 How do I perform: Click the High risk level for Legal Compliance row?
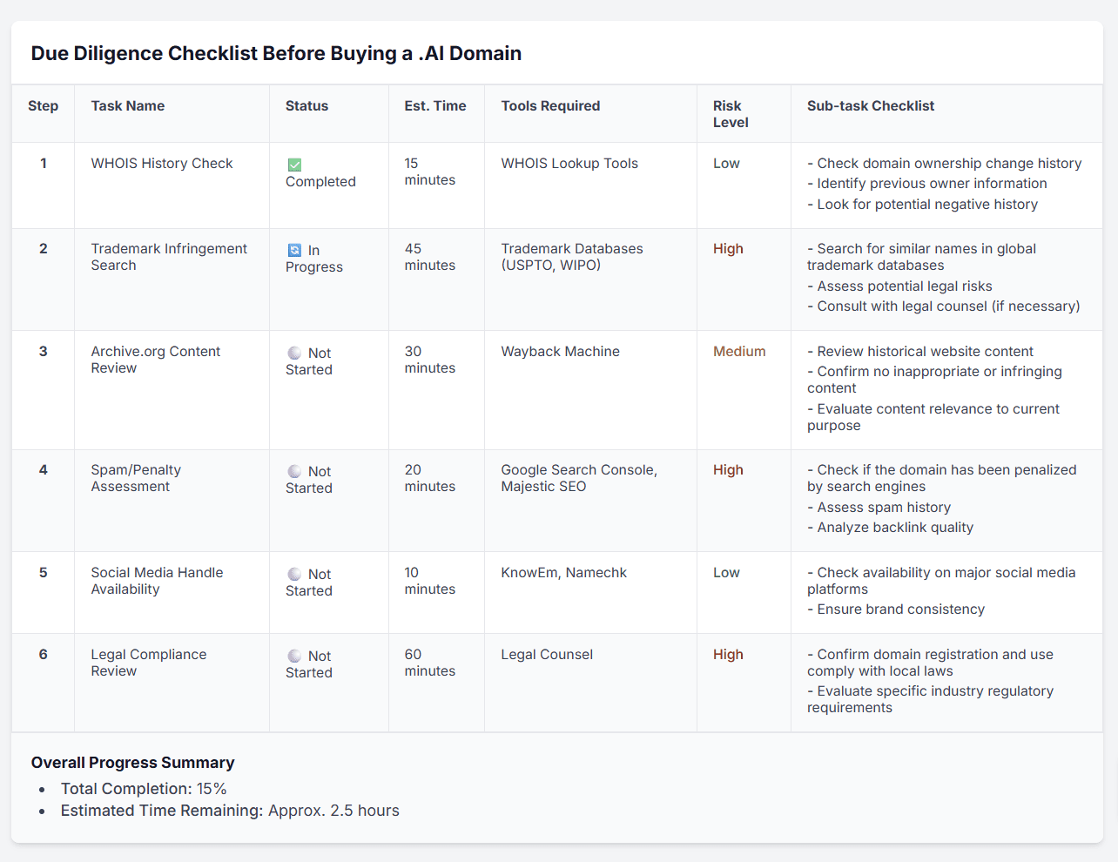(x=728, y=655)
